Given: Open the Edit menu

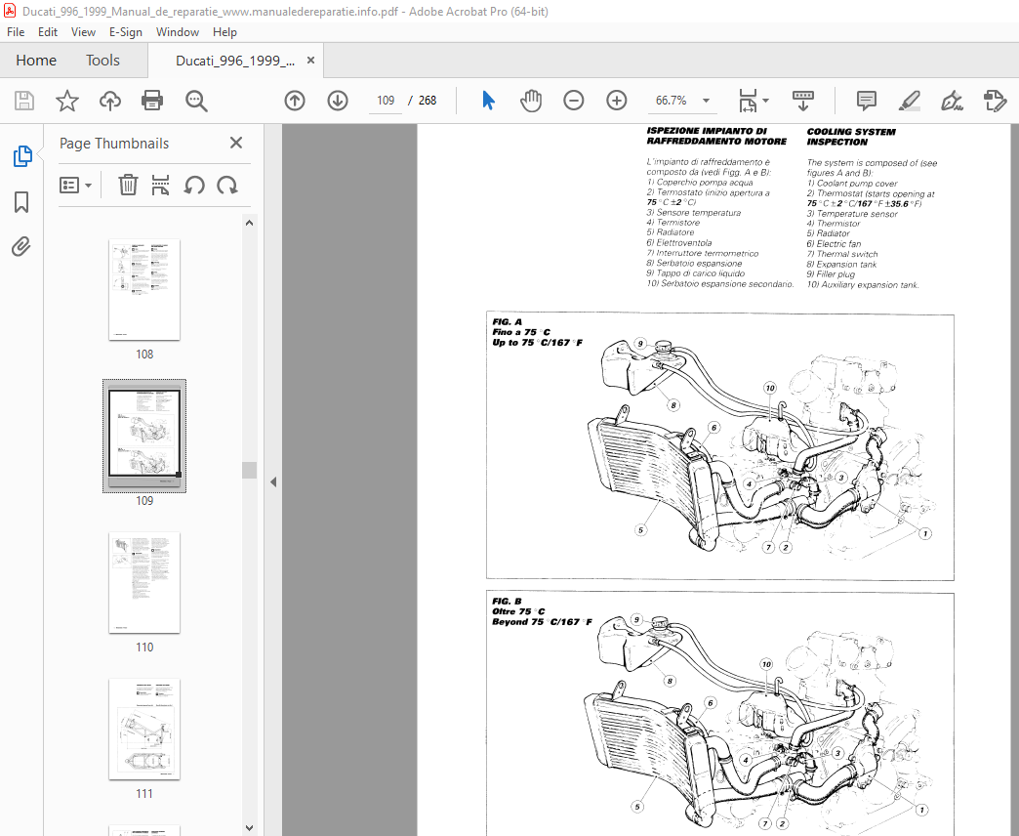Looking at the screenshot, I should pyautogui.click(x=48, y=32).
